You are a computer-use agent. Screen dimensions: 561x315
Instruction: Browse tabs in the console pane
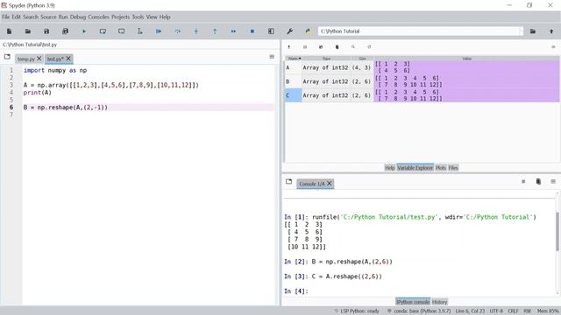coord(288,181)
